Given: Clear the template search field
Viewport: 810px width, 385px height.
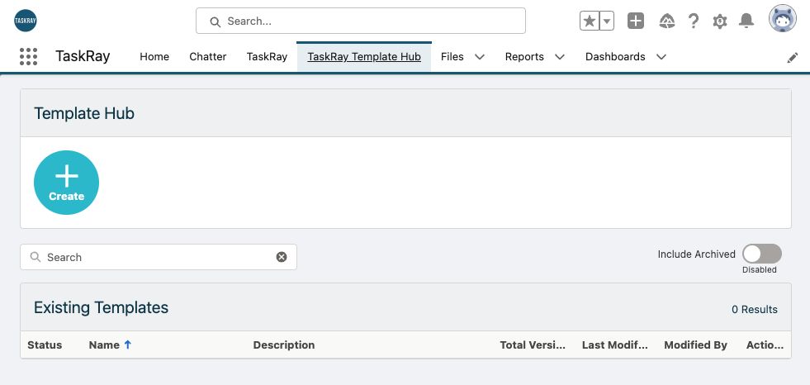Looking at the screenshot, I should pos(282,257).
